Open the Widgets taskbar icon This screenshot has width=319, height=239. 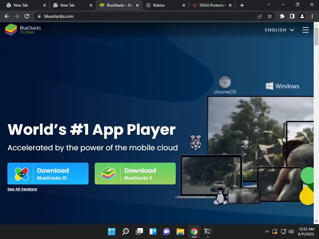pos(153,232)
